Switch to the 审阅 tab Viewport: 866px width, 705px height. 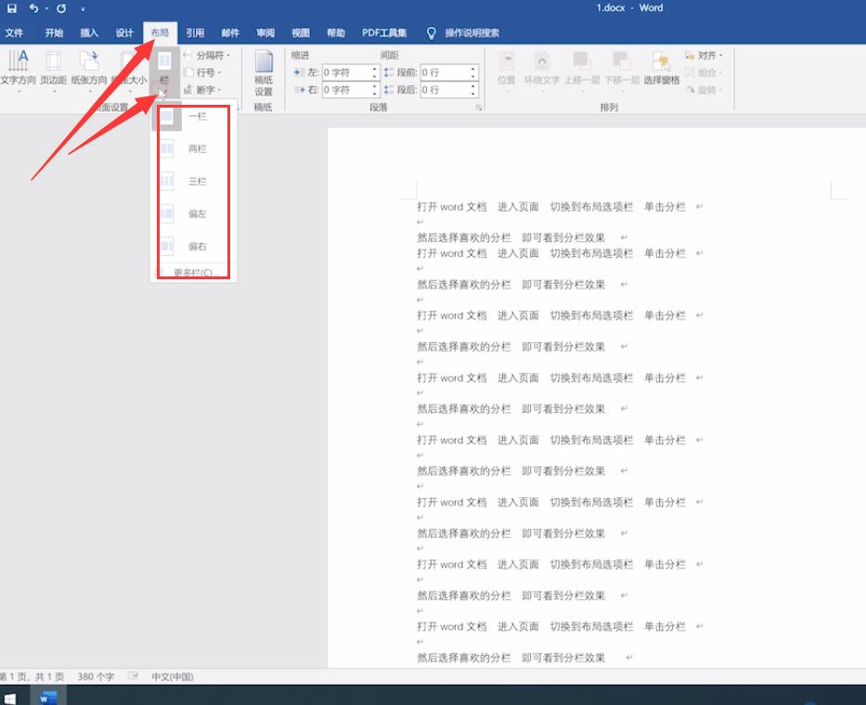[x=265, y=33]
